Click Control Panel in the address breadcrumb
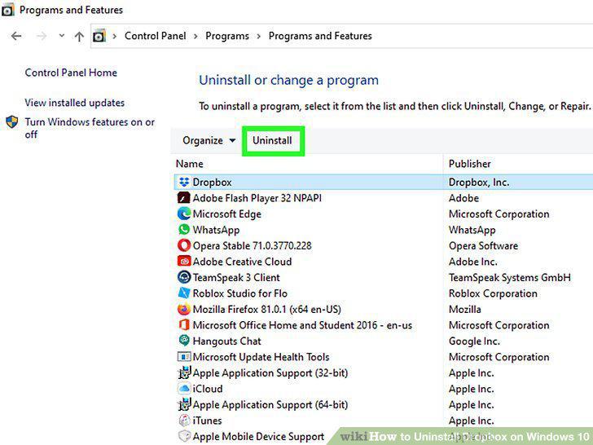This screenshot has height=445, width=593. pyautogui.click(x=155, y=36)
